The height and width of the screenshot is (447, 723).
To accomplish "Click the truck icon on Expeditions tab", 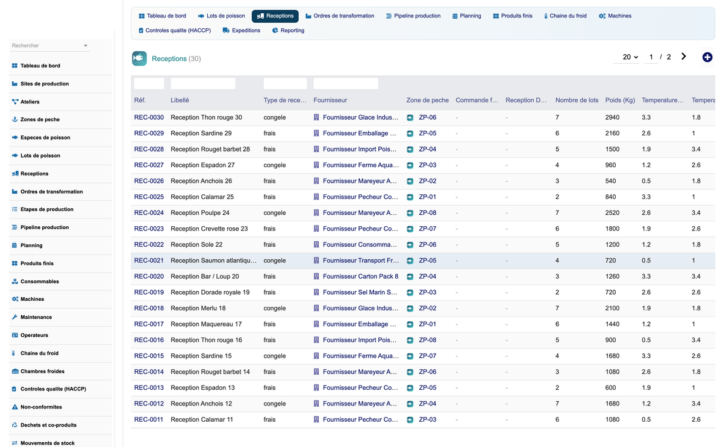I will pos(226,30).
